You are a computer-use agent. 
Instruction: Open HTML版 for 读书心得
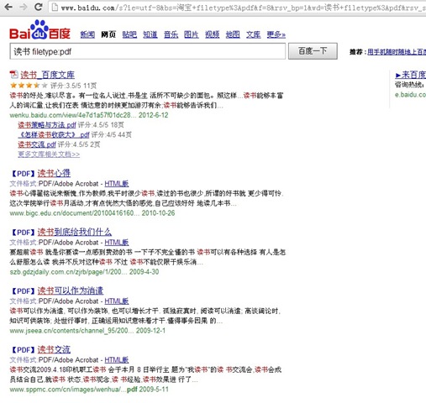tap(117, 184)
